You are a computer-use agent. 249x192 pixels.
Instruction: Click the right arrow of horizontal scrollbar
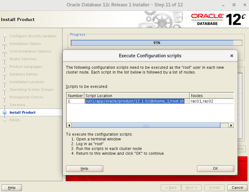pyautogui.click(x=231, y=125)
